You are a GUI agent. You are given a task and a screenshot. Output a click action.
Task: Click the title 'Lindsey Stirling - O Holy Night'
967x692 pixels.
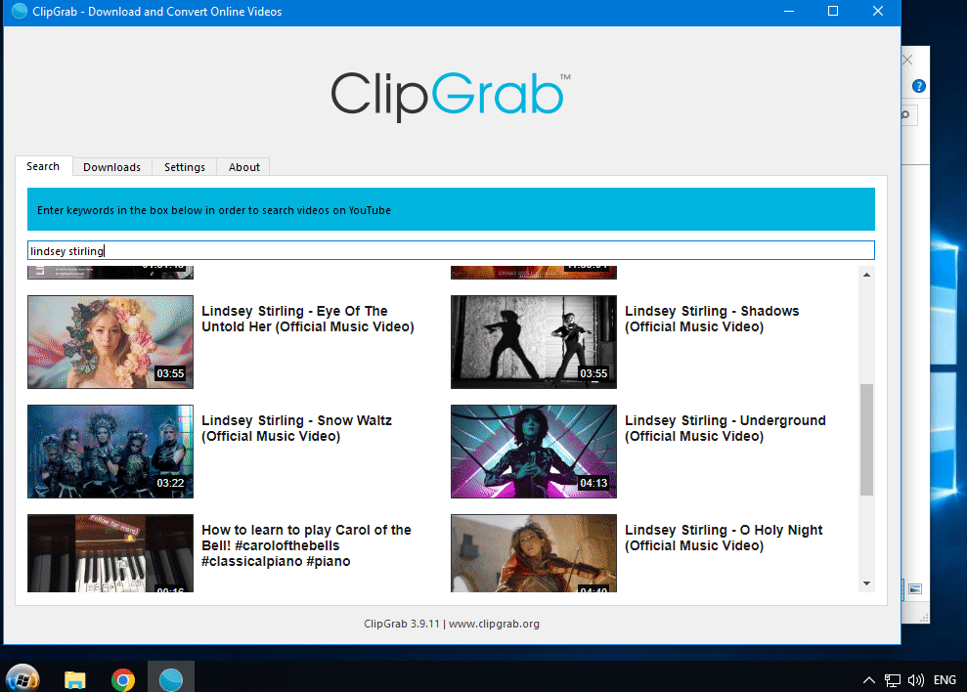[x=724, y=538]
